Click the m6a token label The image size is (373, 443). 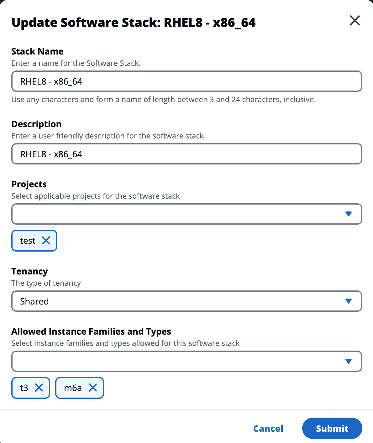point(73,388)
